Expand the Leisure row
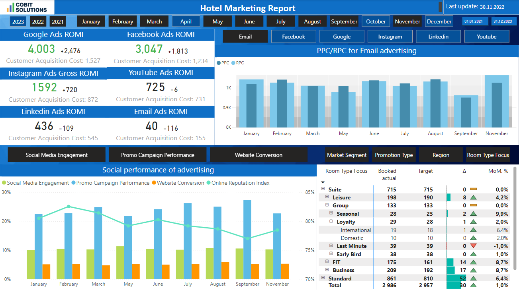The image size is (519, 290). pyautogui.click(x=327, y=197)
